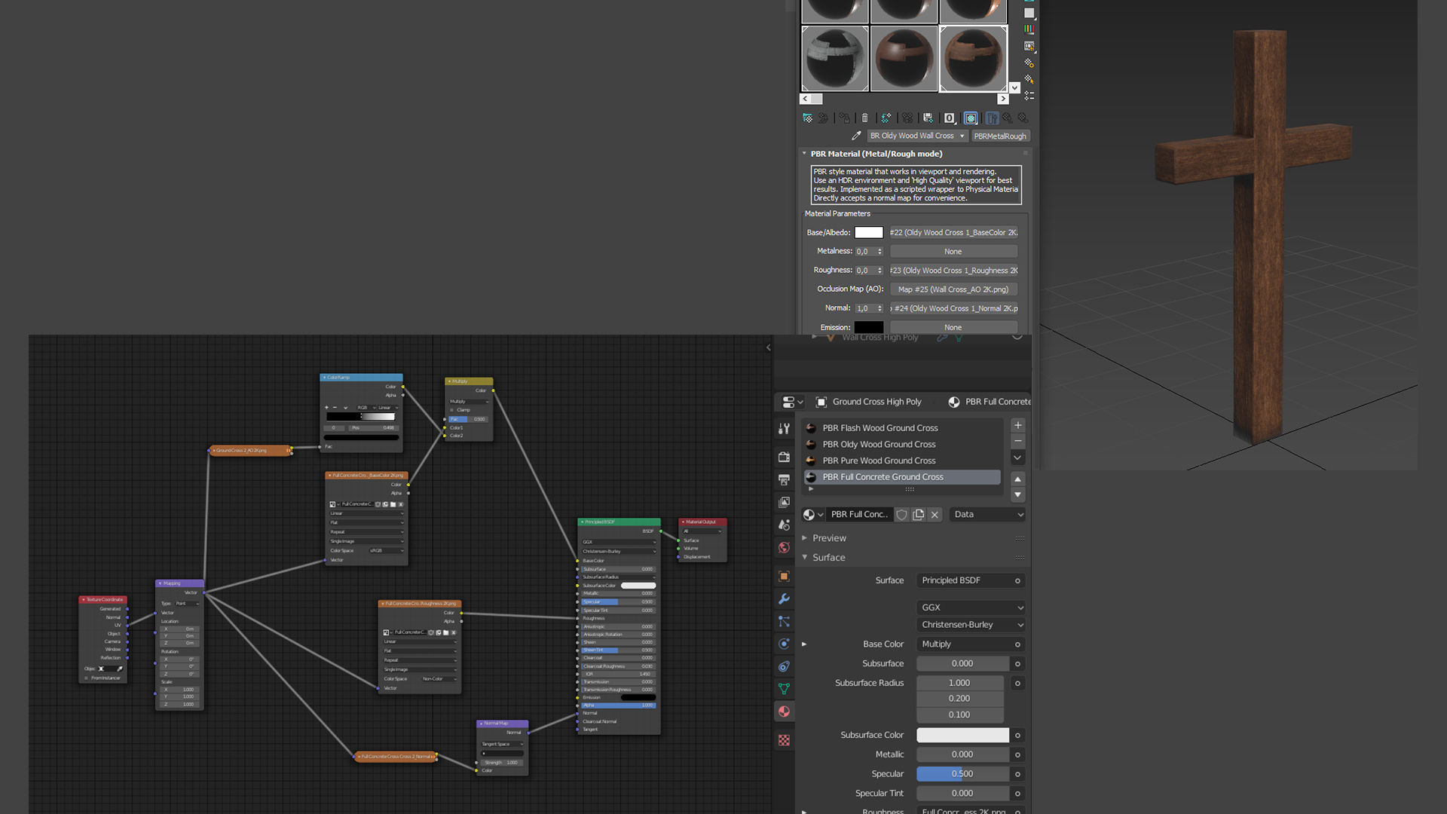Click the duplicate material copy icon
The width and height of the screenshot is (1447, 814).
point(918,515)
